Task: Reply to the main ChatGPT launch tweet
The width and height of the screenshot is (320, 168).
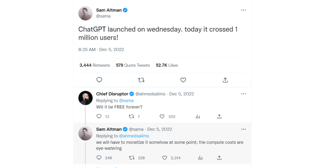Action: [x=99, y=80]
